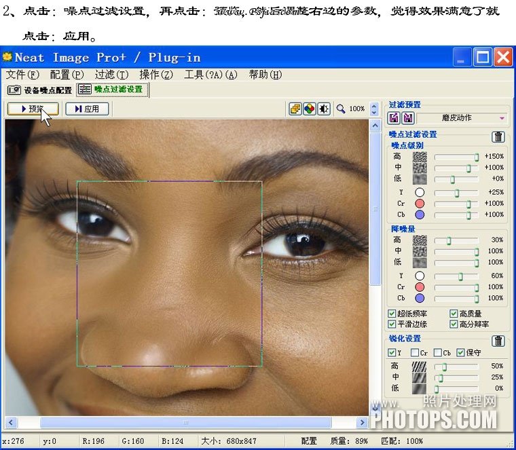Click the trash icon beside 噪点过滤设置
This screenshot has height=450, width=516.
point(498,136)
